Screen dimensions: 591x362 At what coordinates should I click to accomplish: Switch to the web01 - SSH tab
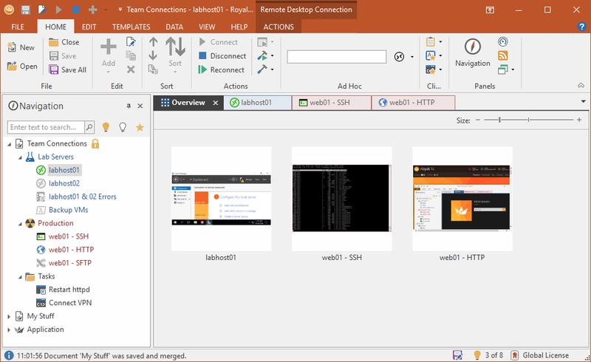pos(332,103)
